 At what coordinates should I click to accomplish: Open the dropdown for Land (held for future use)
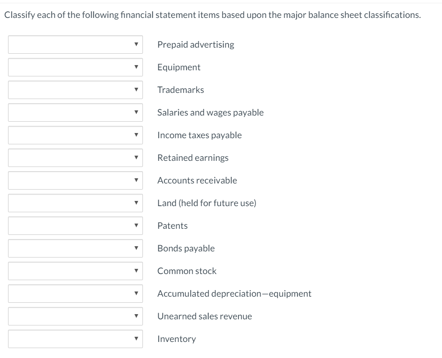click(75, 203)
